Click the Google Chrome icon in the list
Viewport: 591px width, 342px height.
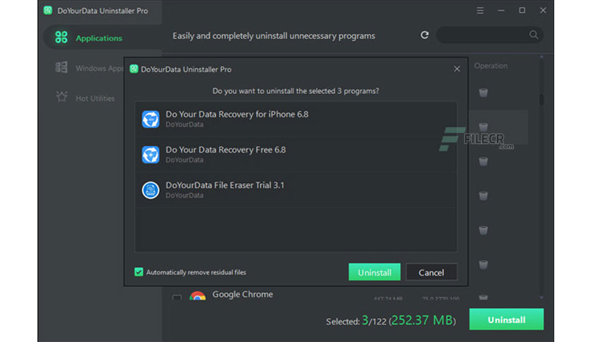click(197, 295)
